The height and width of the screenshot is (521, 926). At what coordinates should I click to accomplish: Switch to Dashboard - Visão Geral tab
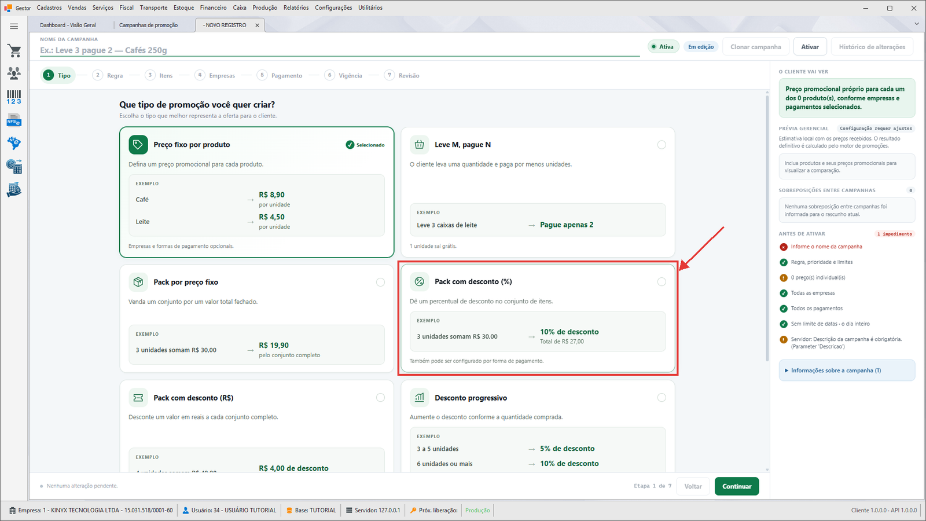(68, 25)
